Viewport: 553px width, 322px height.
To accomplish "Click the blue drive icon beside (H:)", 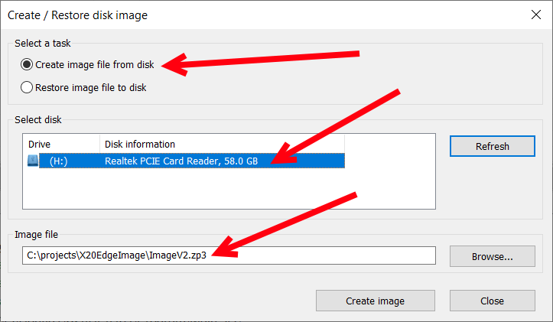I will click(x=32, y=161).
